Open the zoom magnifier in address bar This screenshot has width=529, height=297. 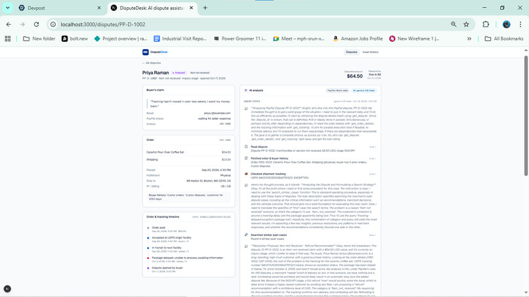click(x=454, y=24)
